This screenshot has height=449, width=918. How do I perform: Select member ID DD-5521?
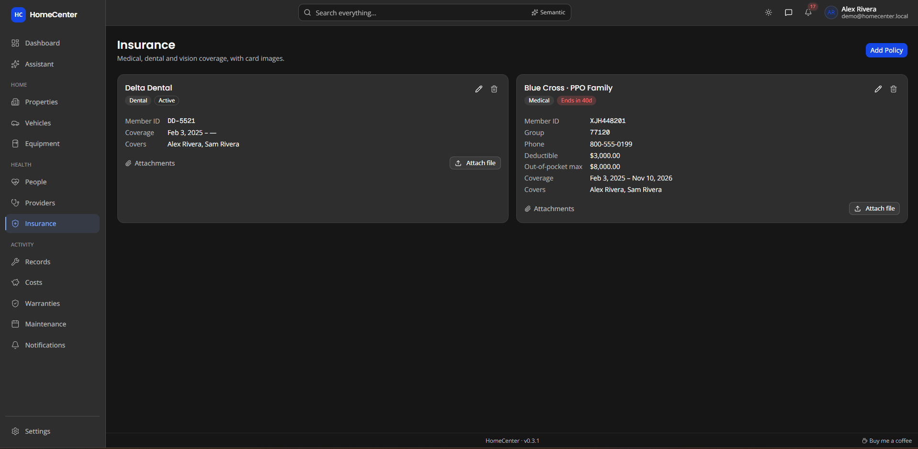(x=181, y=121)
